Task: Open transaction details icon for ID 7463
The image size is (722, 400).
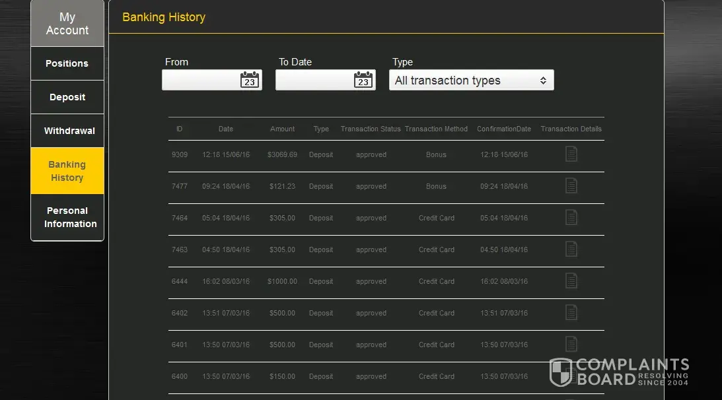Action: pyautogui.click(x=571, y=249)
